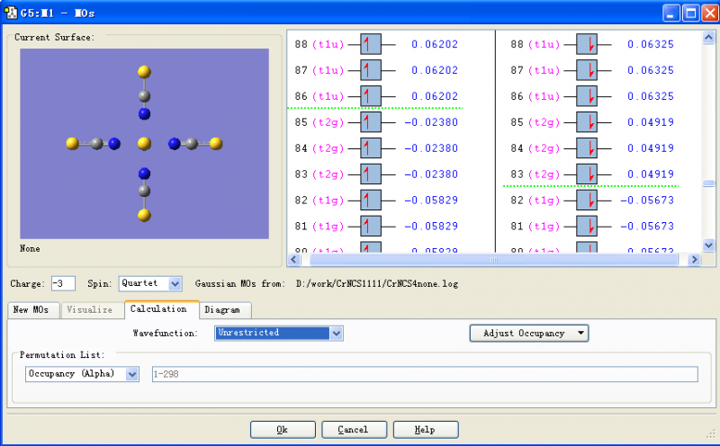Toggle alpha orbital 88 (t1u) occupancy box
The image size is (720, 446).
[371, 44]
